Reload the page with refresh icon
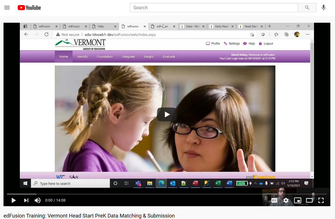The image size is (335, 219). point(46,34)
